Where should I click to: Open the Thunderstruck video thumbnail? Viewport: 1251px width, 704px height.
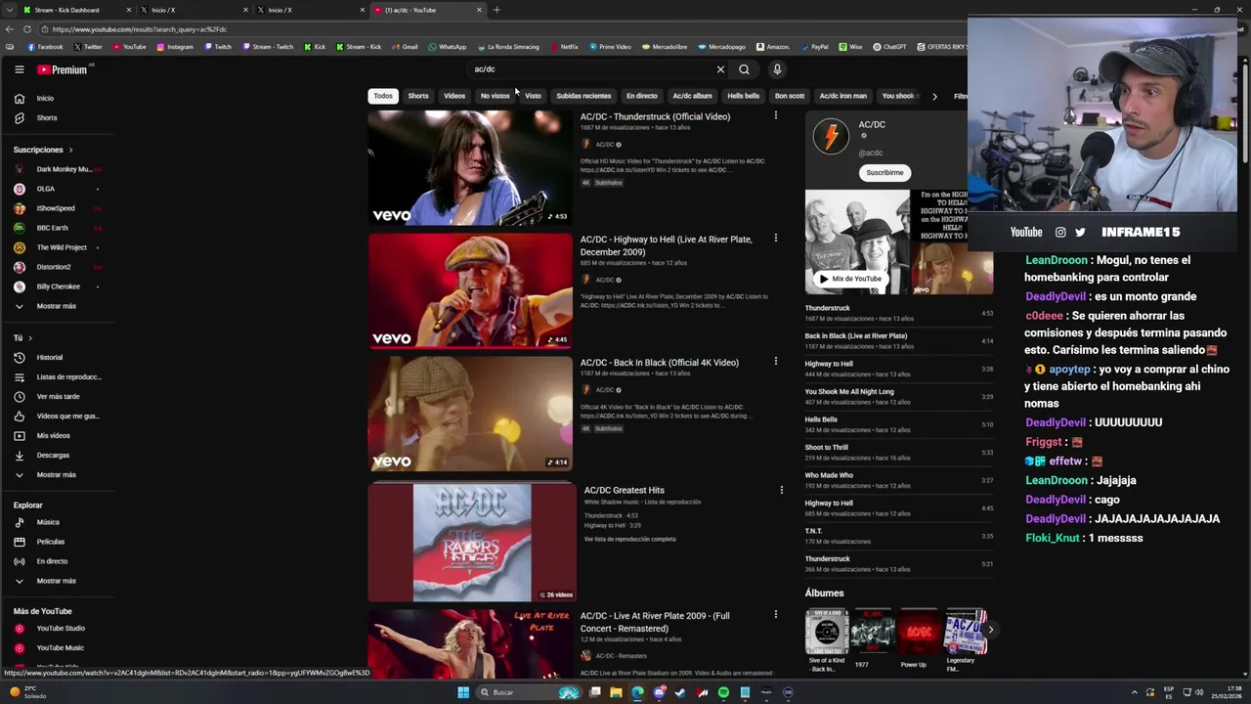click(x=469, y=167)
